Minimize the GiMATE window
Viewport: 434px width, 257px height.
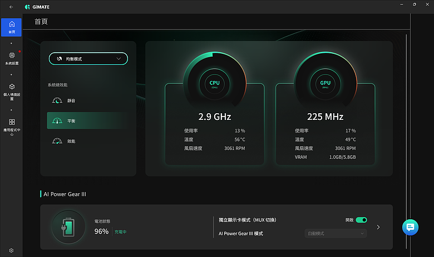point(402,4)
